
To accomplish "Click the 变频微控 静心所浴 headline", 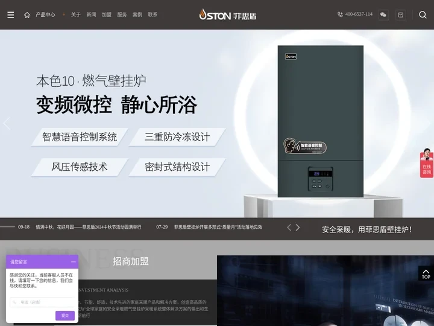I will 116,105.
